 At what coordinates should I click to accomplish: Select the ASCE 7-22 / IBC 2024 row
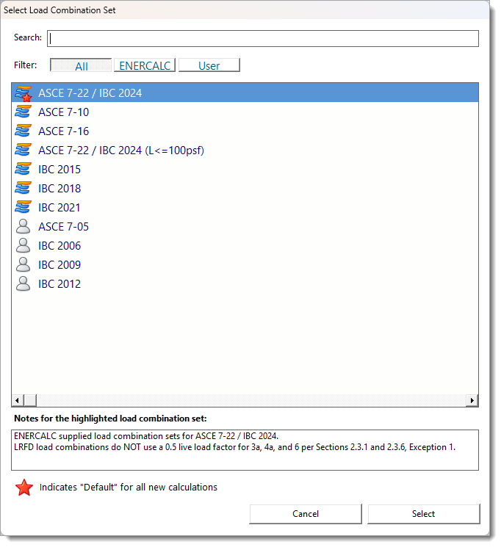click(245, 93)
